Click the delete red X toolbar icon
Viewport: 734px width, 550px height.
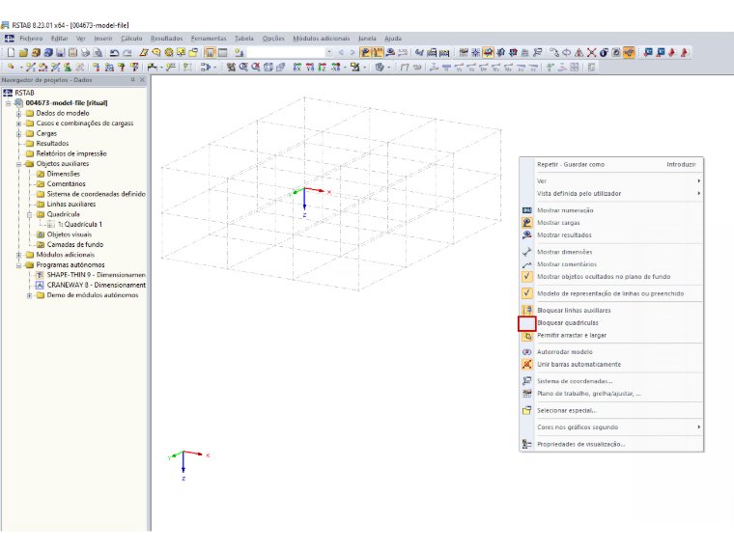[592, 53]
